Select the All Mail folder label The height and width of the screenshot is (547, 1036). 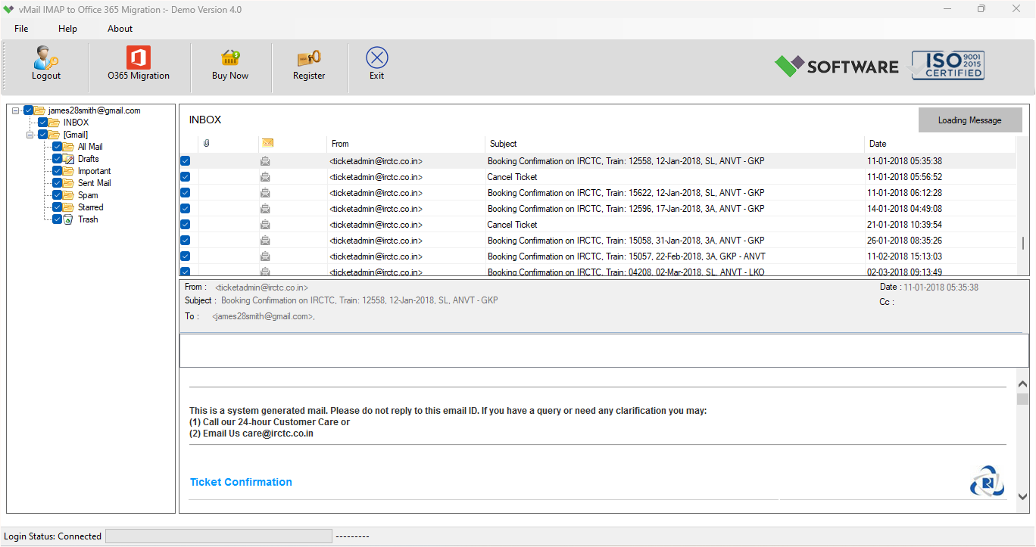[90, 147]
